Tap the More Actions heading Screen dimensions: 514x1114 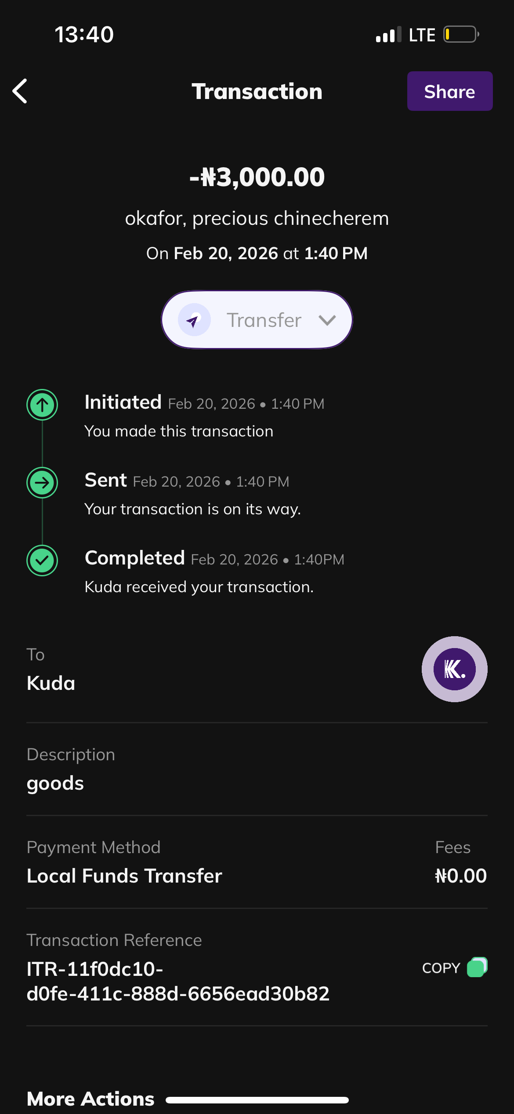click(x=90, y=1099)
